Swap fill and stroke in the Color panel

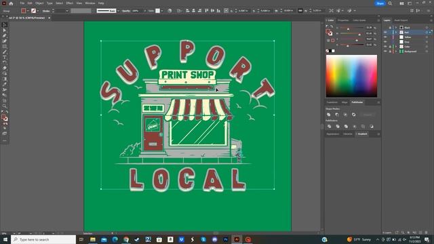pos(332,26)
